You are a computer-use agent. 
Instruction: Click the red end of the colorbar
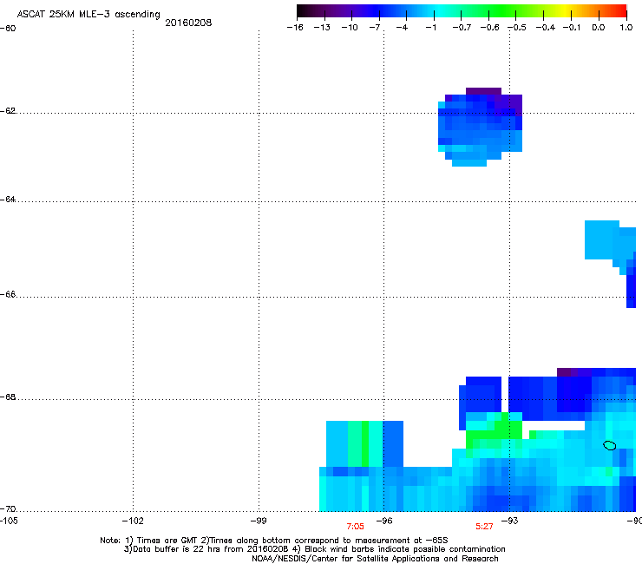tap(619, 11)
